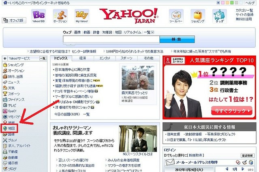Click the 天気 weather icon
259x172 pixels.
click(5, 88)
